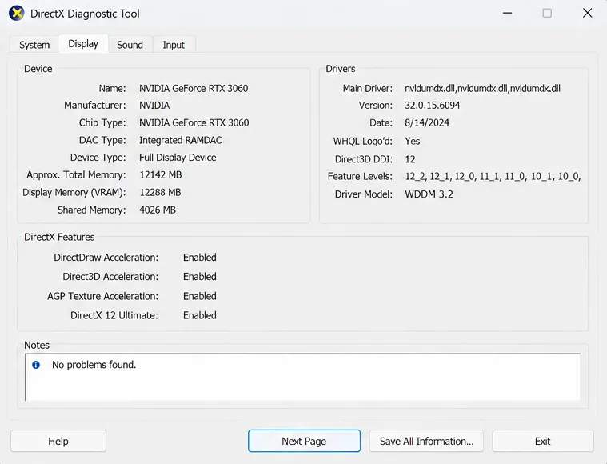The width and height of the screenshot is (607, 464).
Task: Click the DirectDraw Acceleration label
Action: pyautogui.click(x=106, y=258)
